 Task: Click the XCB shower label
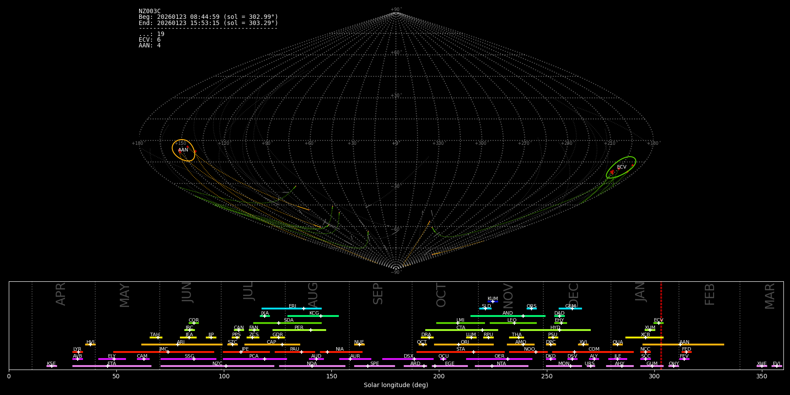point(645,335)
